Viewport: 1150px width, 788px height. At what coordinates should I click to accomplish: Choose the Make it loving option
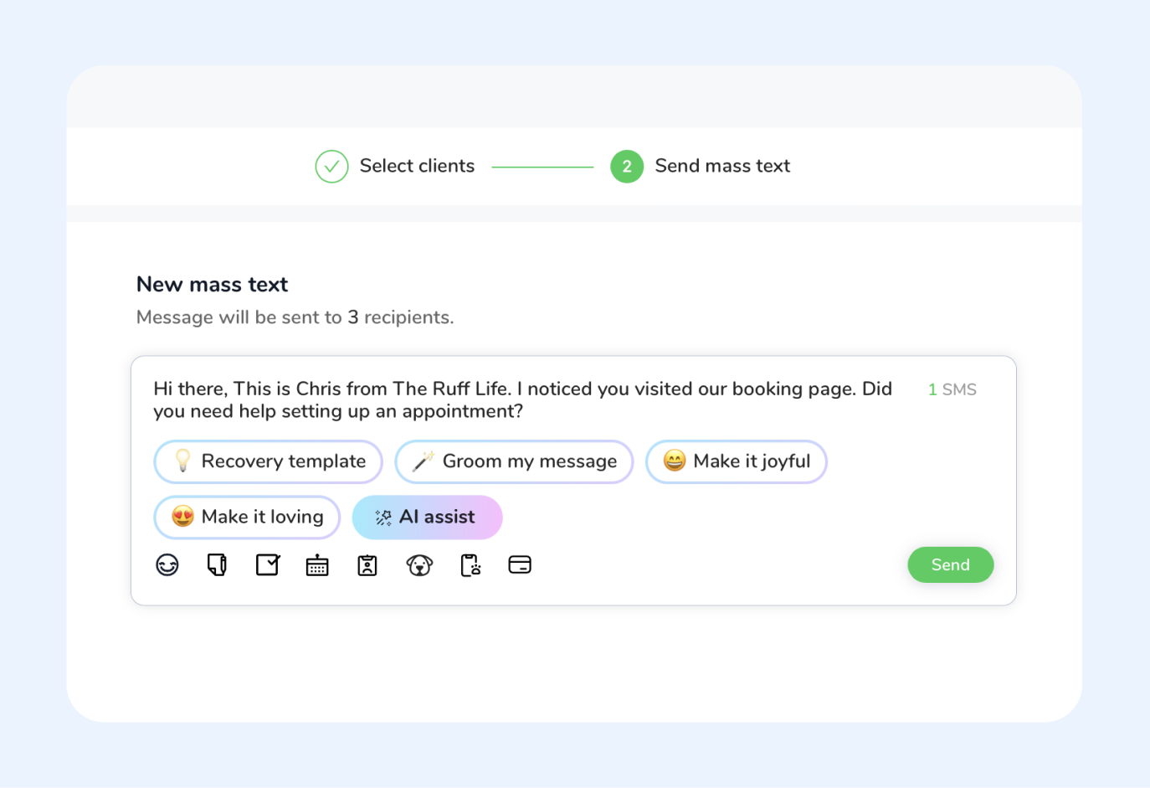point(247,517)
